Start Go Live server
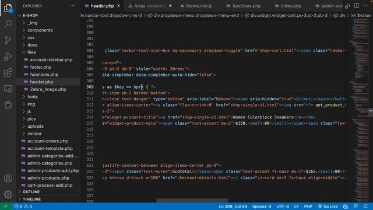Image resolution: width=373 pixels, height=210 pixels. tap(328, 206)
